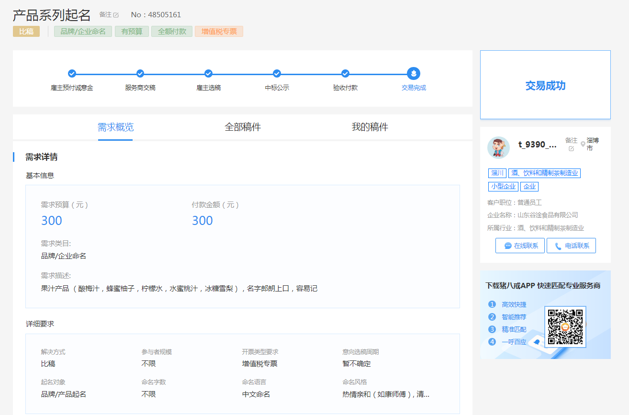Click the 下载猪八戒APP banner headline

(543, 286)
